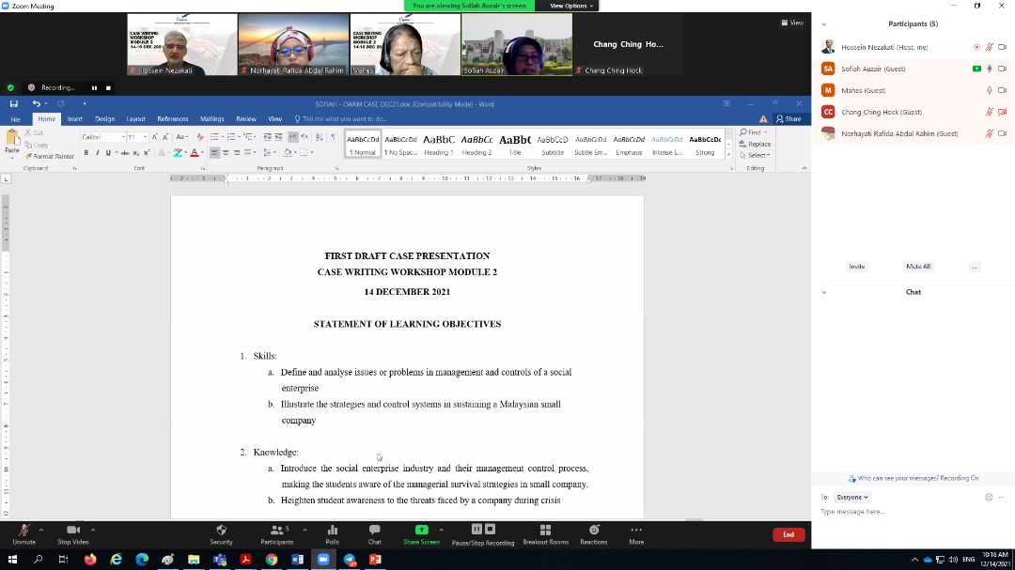Click the Format Painter tool
Image resolution: width=1015 pixels, height=570 pixels.
click(50, 157)
